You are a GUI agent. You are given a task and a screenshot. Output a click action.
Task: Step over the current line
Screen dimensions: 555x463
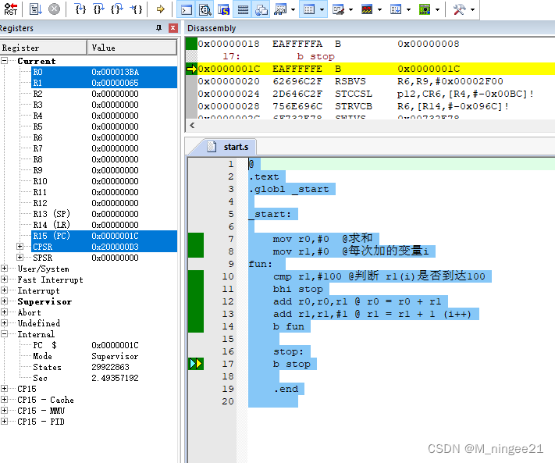99,9
